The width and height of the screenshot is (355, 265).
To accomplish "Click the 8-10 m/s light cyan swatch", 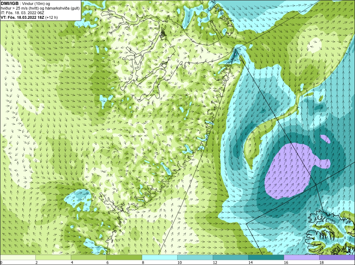I will pyautogui.click(x=160, y=257).
